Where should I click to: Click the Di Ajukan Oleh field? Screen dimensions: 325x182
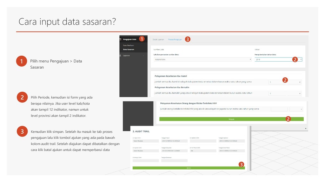[146, 151]
